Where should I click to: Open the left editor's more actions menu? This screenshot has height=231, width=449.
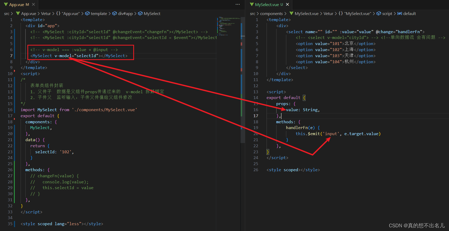tap(238, 4)
